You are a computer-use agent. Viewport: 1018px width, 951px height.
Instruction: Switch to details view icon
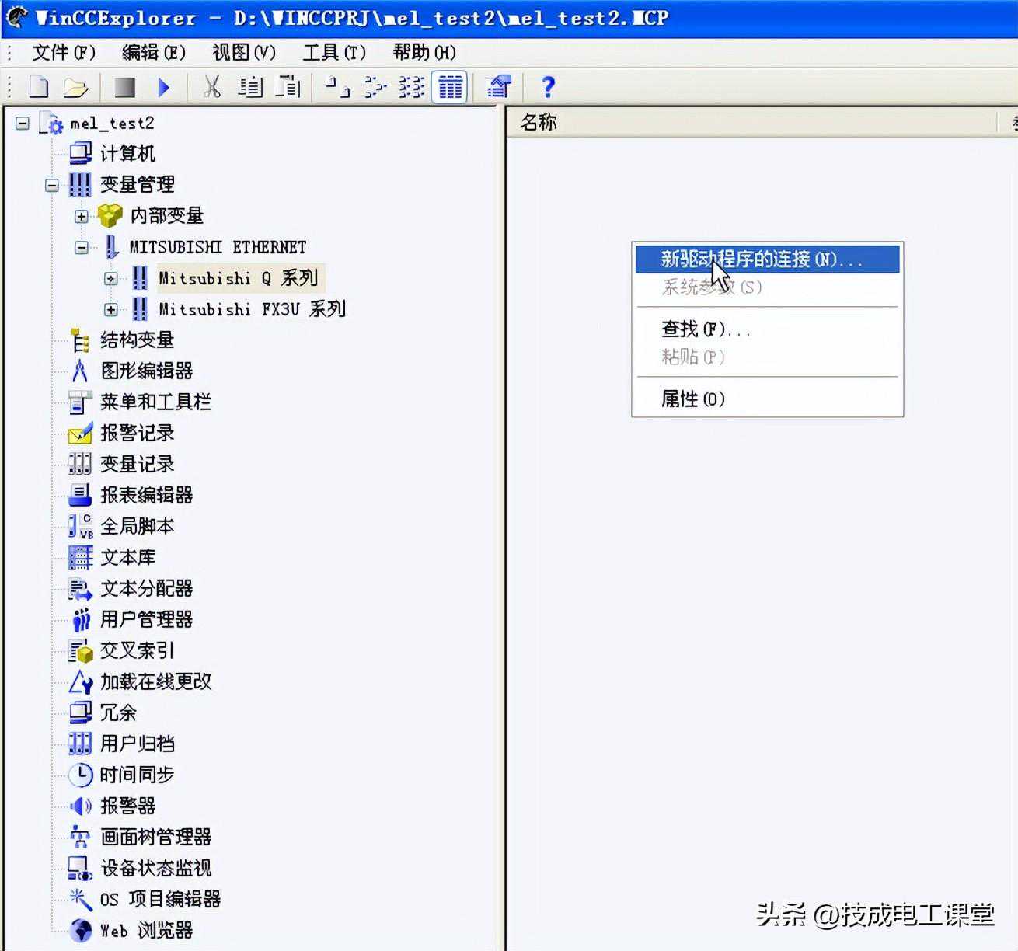(450, 87)
